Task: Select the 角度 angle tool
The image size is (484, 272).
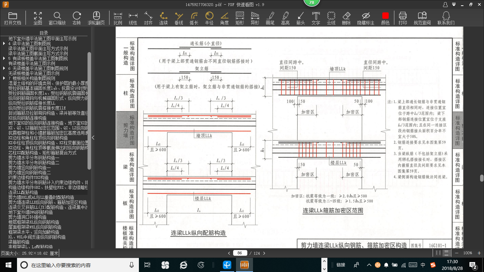Action: tap(224, 18)
